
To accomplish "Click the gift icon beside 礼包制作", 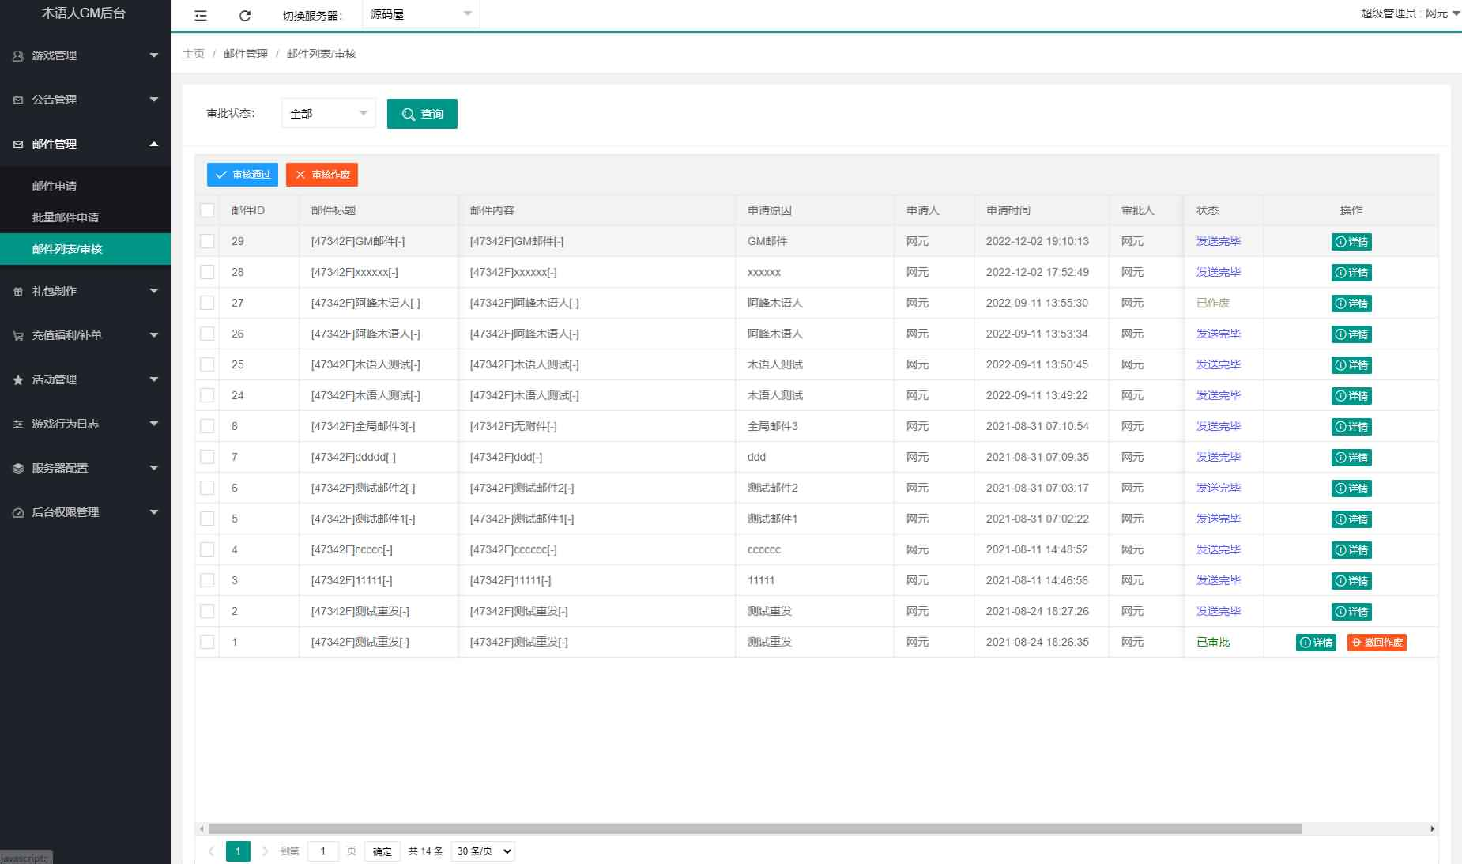I will pos(18,291).
